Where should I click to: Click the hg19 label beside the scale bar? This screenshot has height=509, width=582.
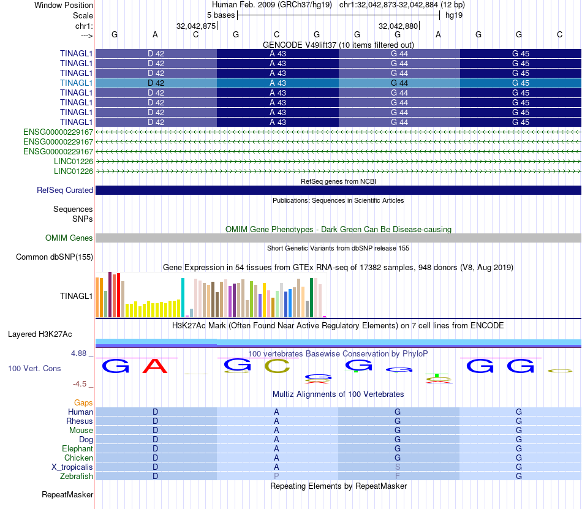coord(454,15)
